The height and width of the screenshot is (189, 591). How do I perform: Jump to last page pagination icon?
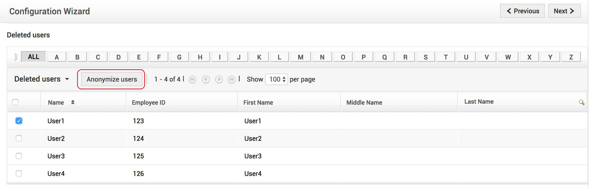pos(231,80)
